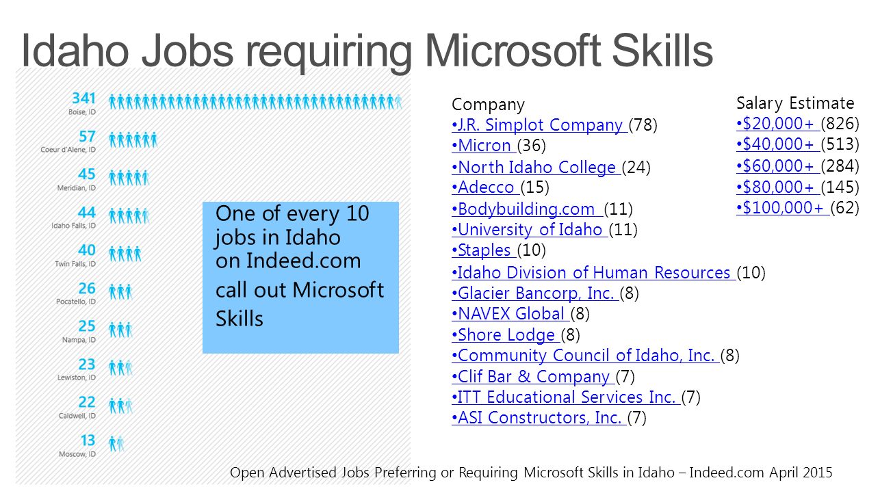Open North Idaho College link
The width and height of the screenshot is (893, 502).
point(536,167)
